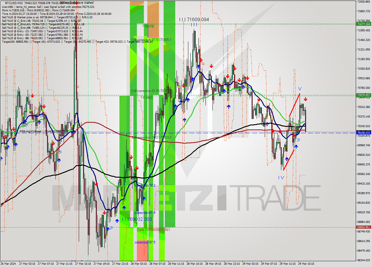
Task: Select the 'I I I 69032.383' wave label
Action: 137,219
